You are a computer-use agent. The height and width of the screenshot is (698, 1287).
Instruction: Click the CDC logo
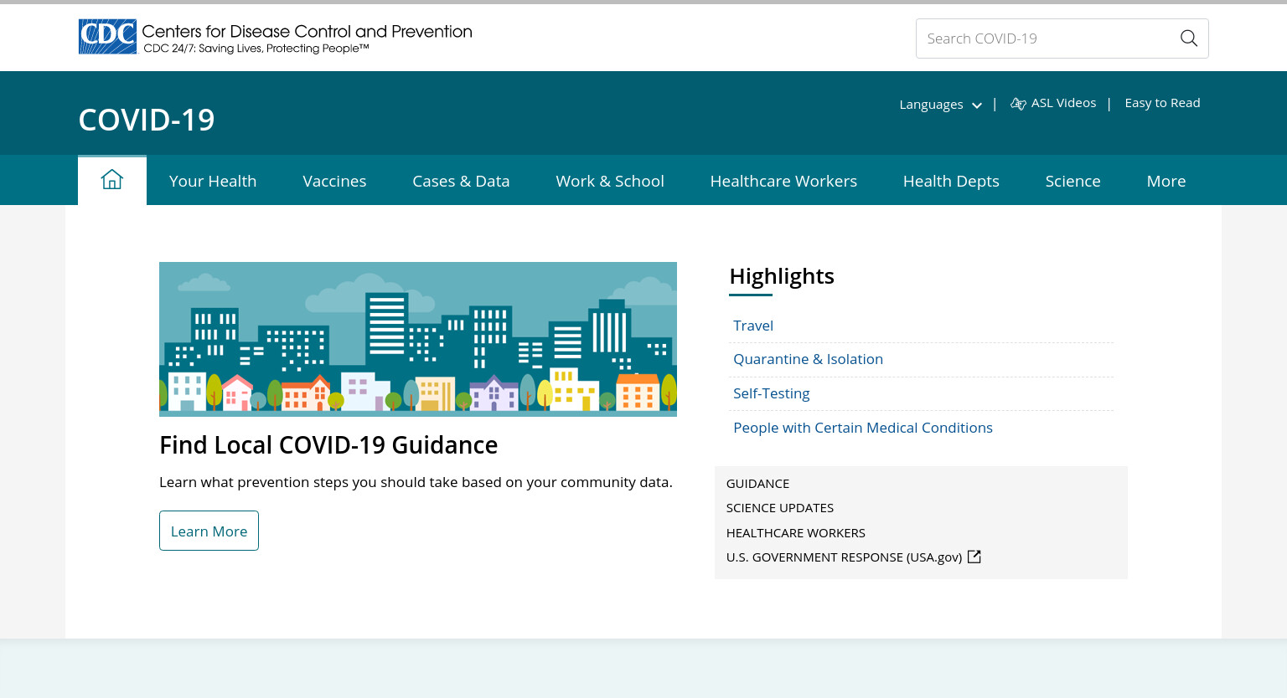(x=107, y=37)
